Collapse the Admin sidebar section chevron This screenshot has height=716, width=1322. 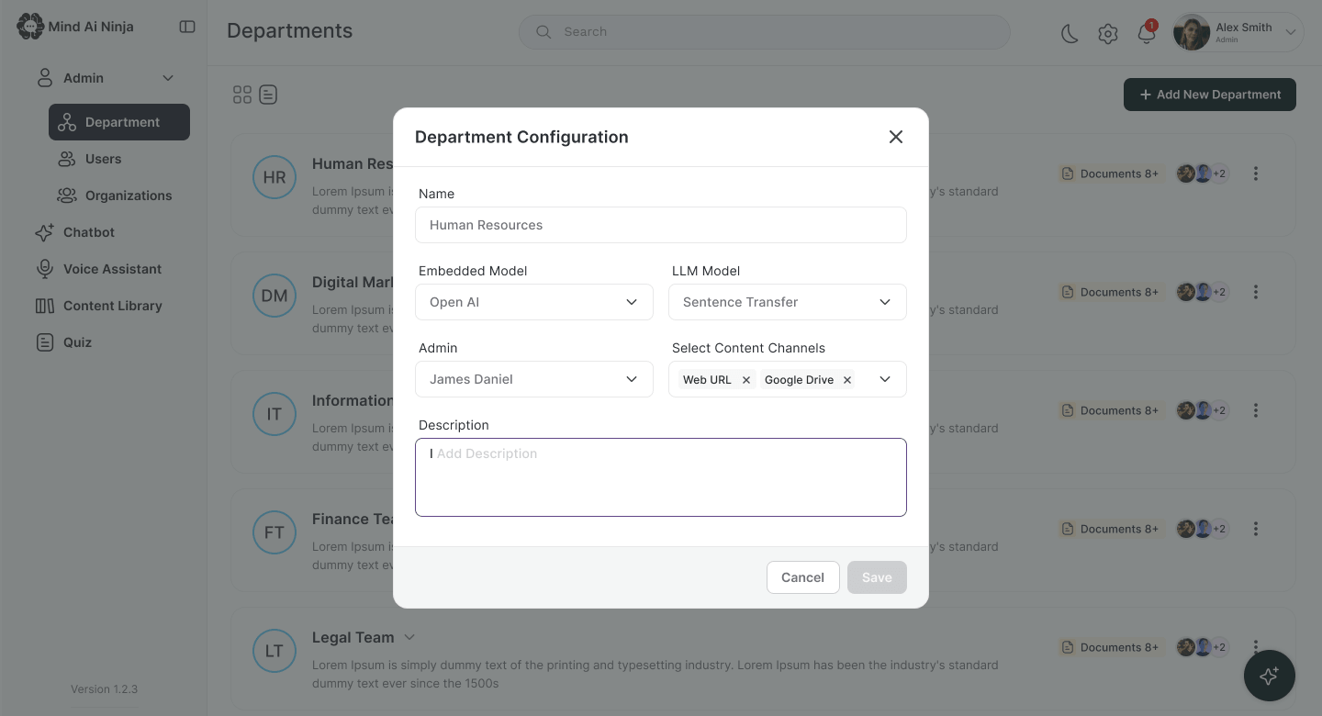[x=168, y=78]
